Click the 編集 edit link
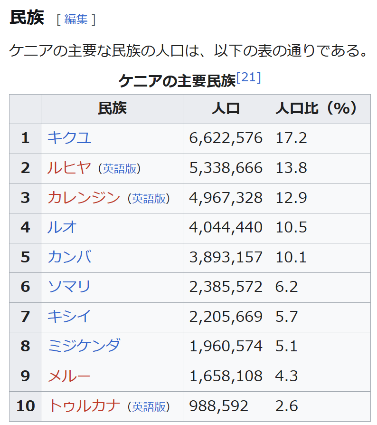Screen dimensions: 377x425 tap(76, 19)
